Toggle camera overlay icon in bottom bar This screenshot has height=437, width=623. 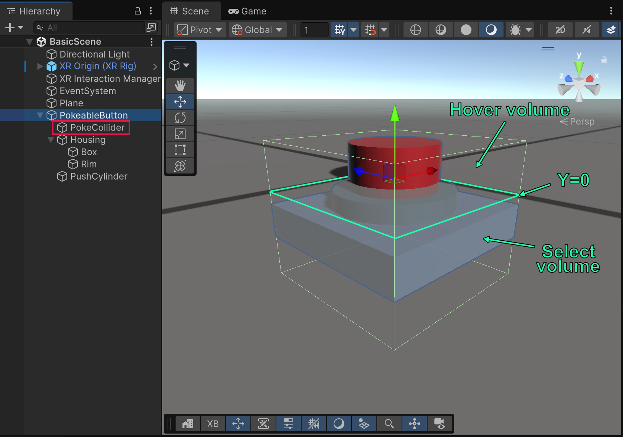click(x=440, y=424)
